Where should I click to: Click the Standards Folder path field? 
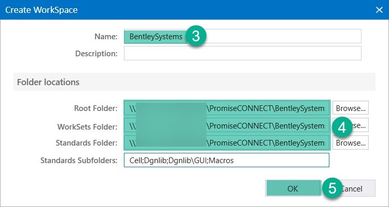[227, 142]
